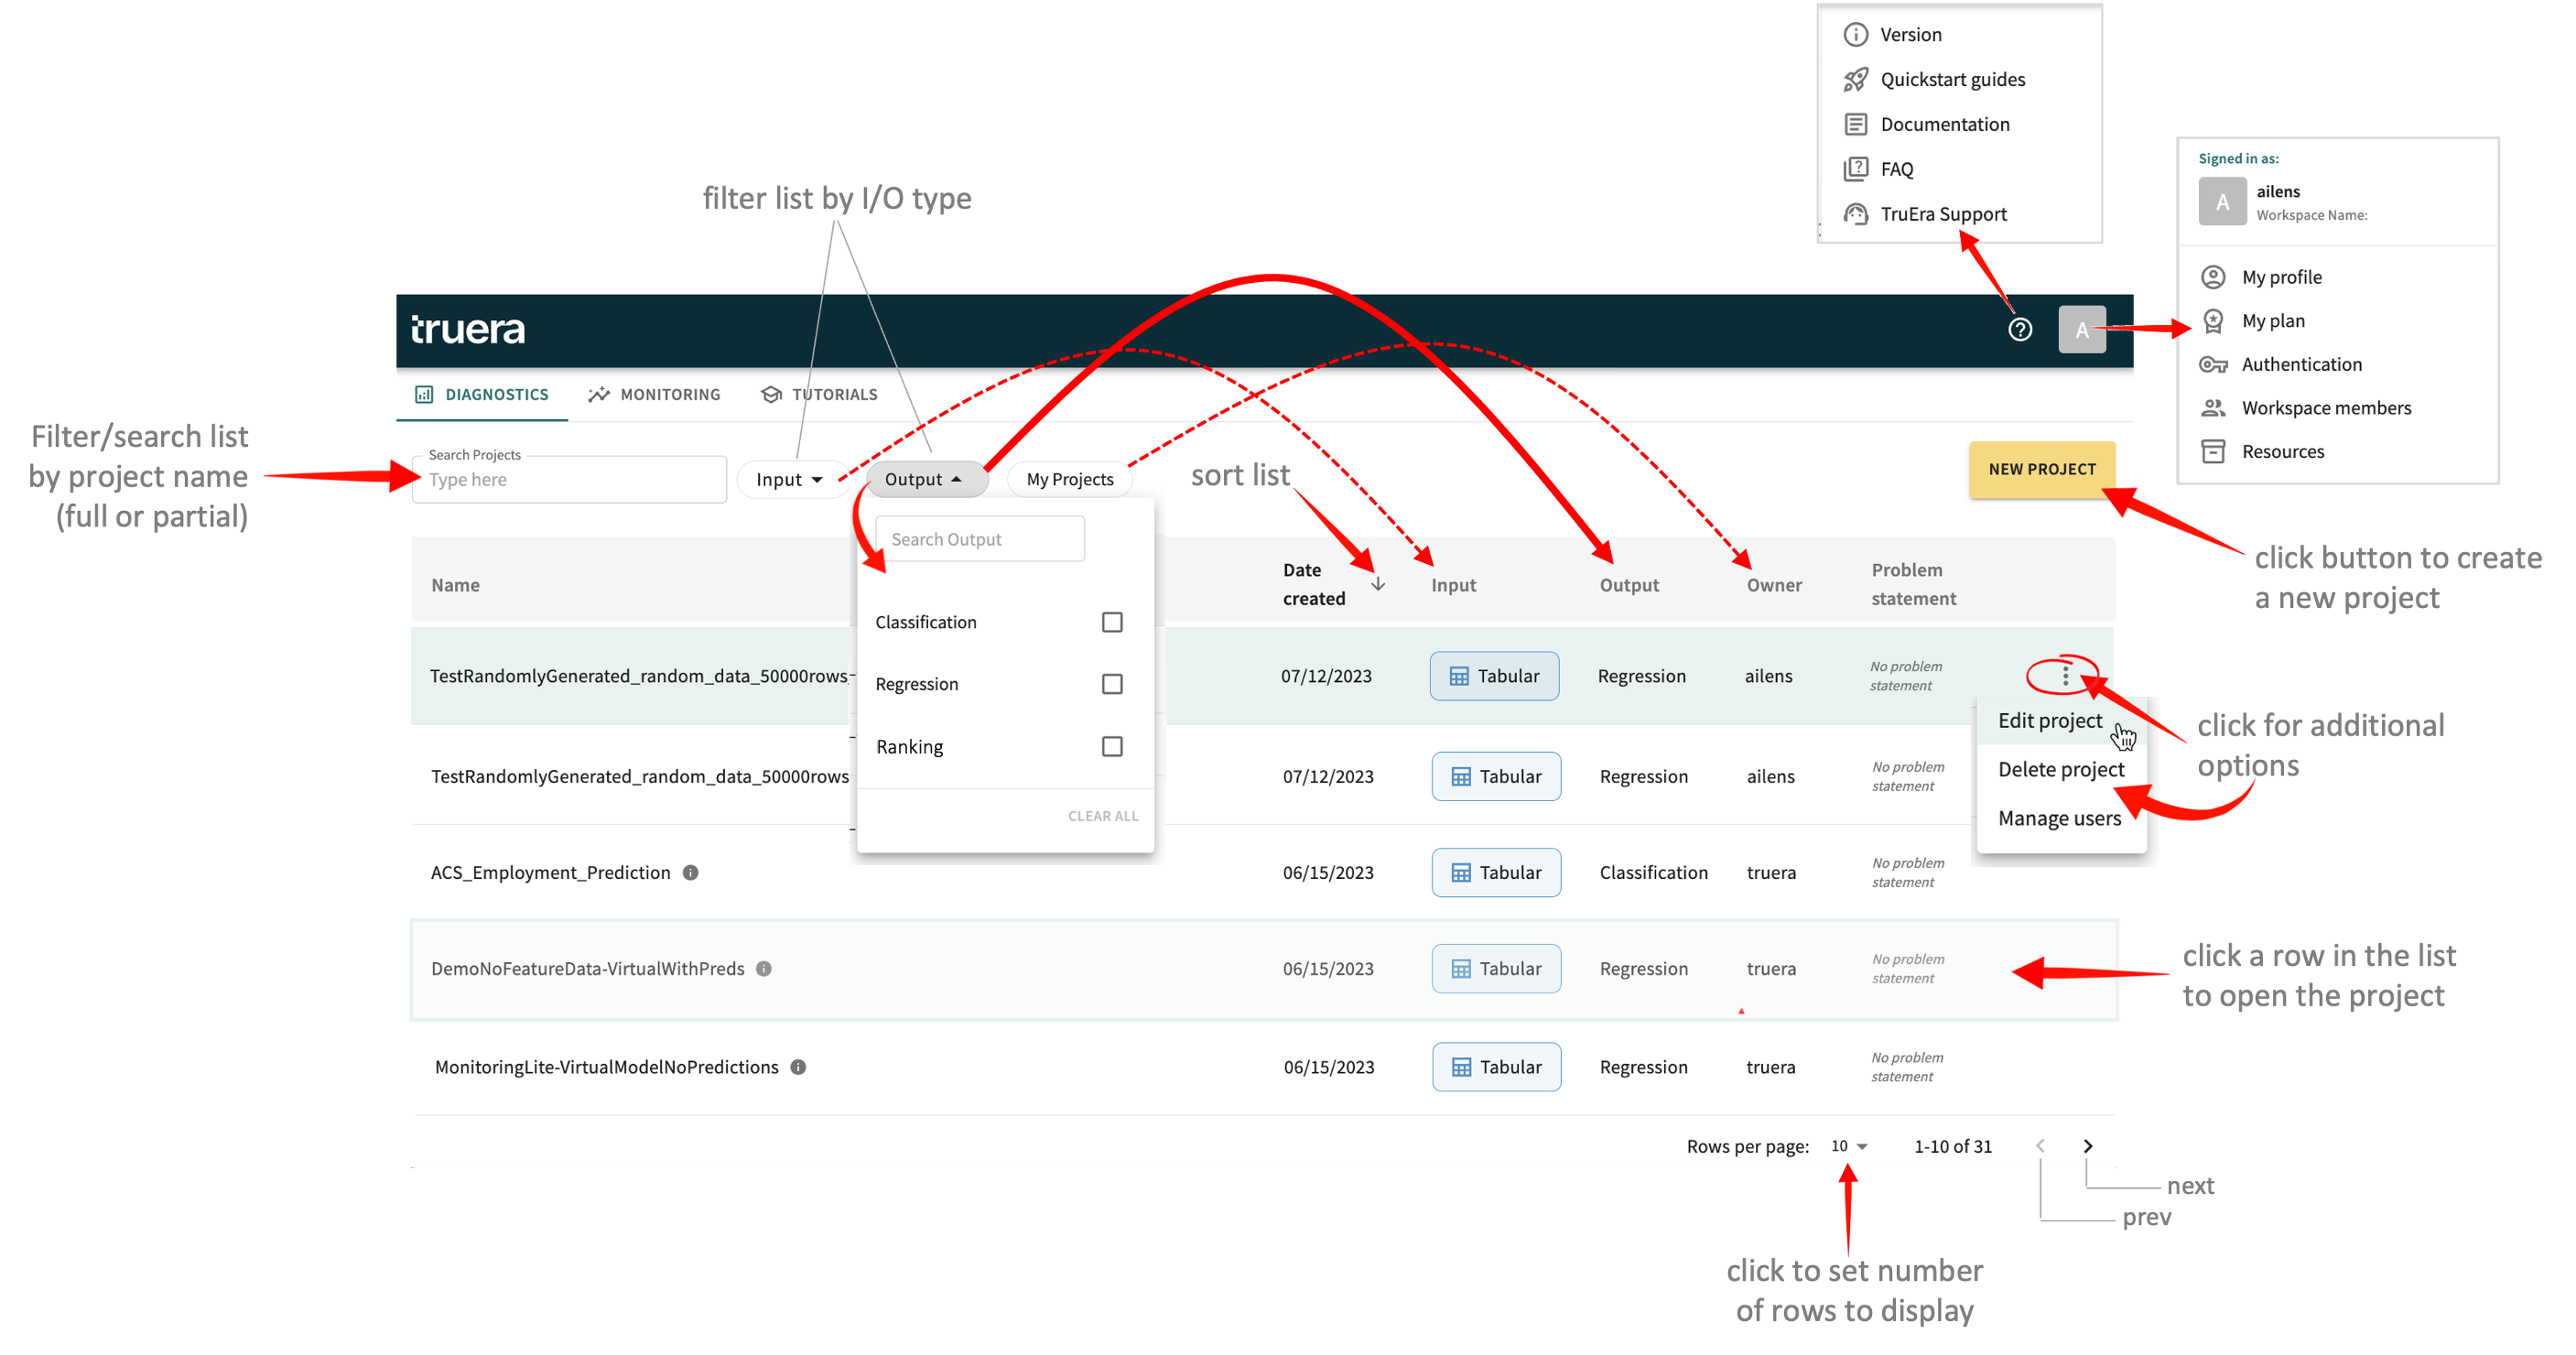
Task: Click the TruEra Support headset icon
Action: (1856, 214)
